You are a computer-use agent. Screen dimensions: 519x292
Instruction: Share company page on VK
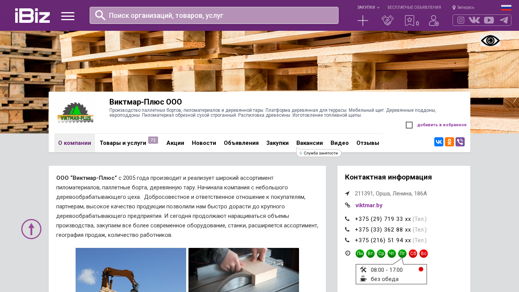click(439, 142)
